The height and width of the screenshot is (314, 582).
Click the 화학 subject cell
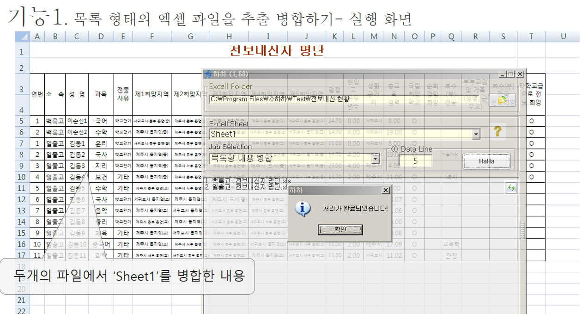tap(101, 255)
